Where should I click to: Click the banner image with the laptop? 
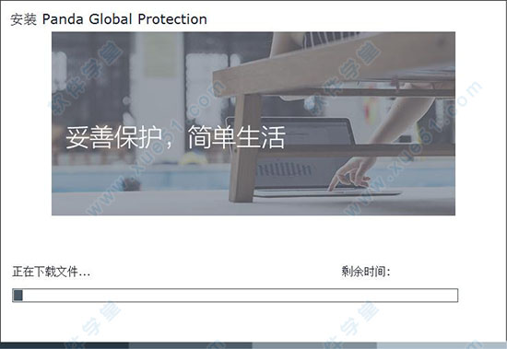(253, 123)
